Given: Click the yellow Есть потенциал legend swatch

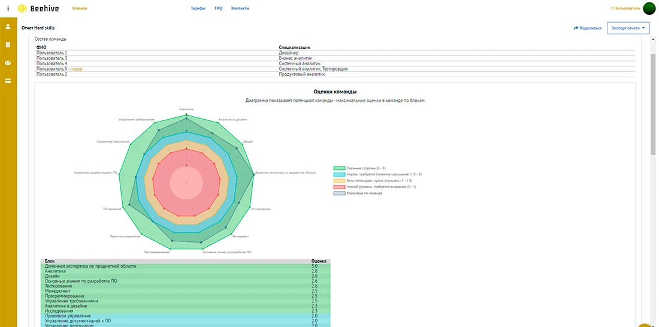Looking at the screenshot, I should (x=338, y=181).
